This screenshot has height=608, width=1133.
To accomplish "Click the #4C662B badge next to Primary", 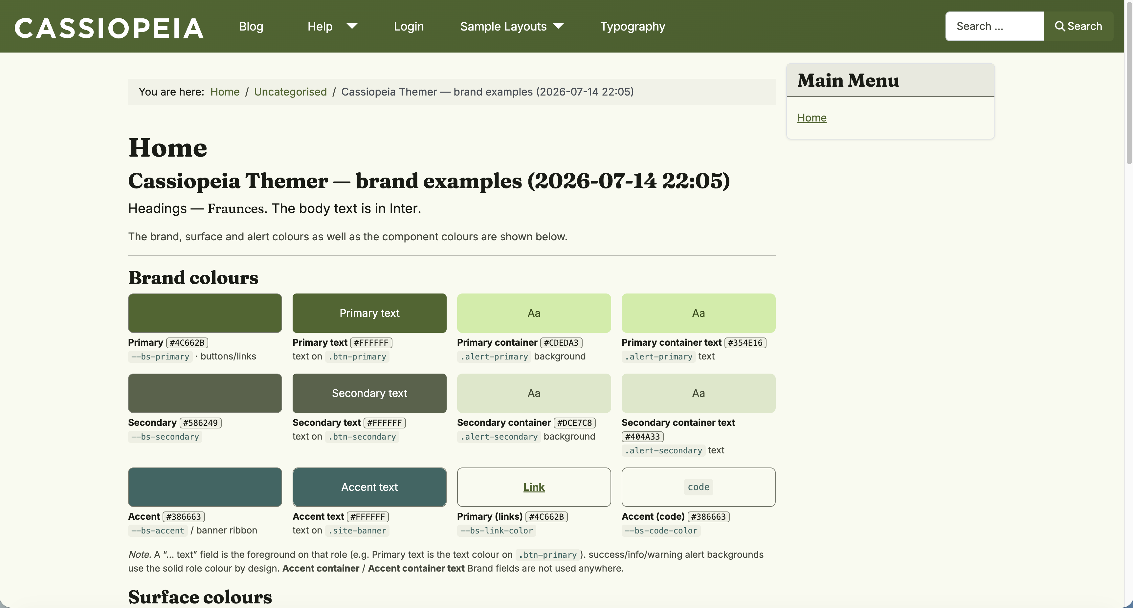I will coord(187,342).
